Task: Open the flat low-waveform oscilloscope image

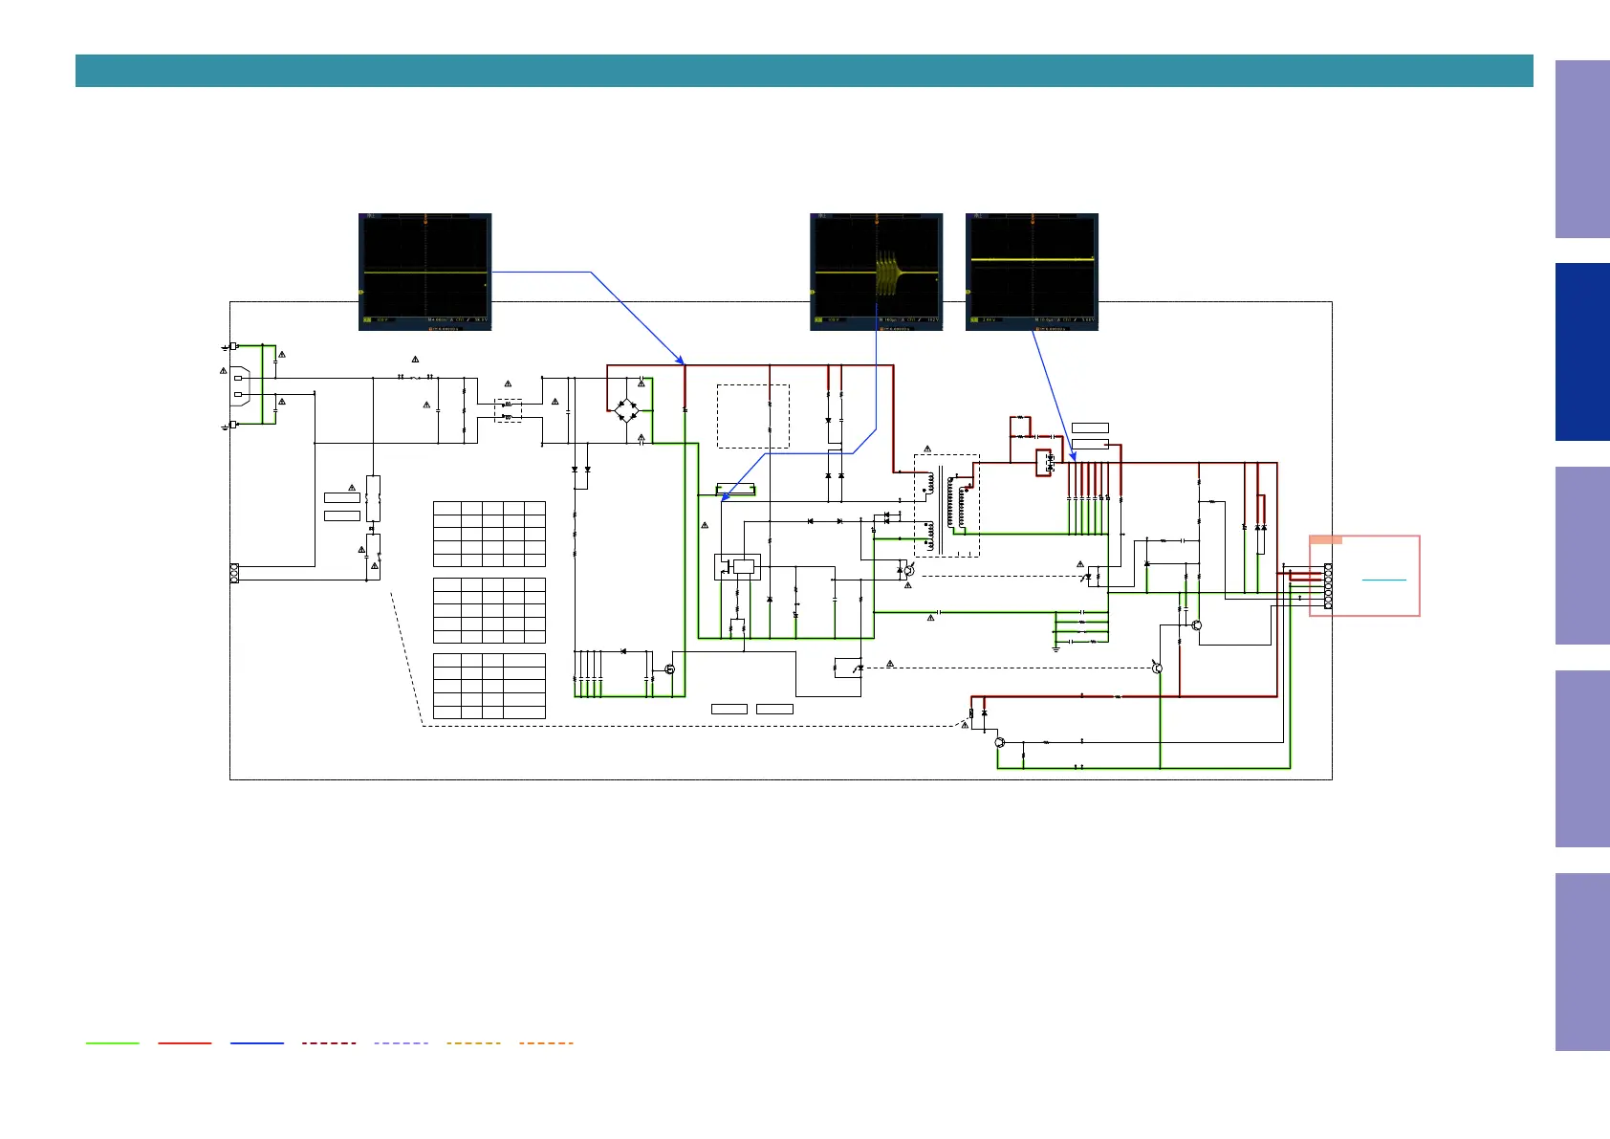Action: tap(425, 272)
